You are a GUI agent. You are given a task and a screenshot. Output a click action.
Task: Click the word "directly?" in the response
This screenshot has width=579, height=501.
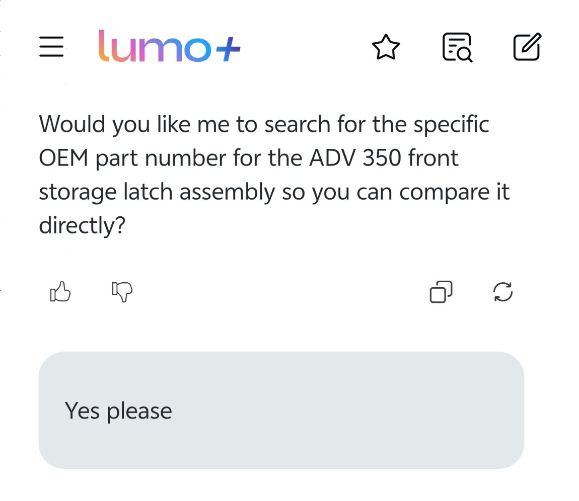pyautogui.click(x=82, y=226)
